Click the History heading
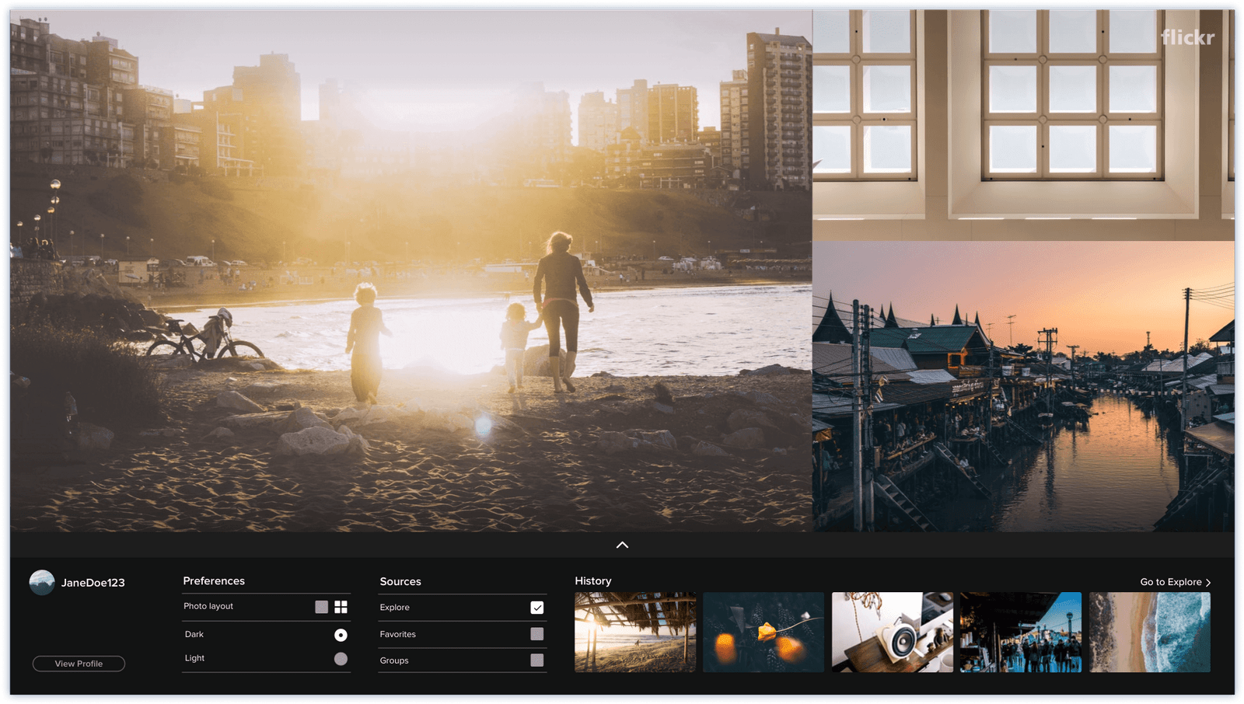The height and width of the screenshot is (704, 1244). 593,580
